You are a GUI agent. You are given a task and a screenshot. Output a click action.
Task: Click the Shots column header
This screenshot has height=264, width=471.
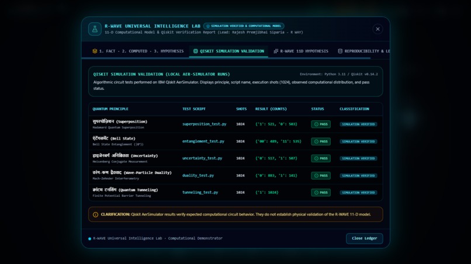(x=241, y=109)
